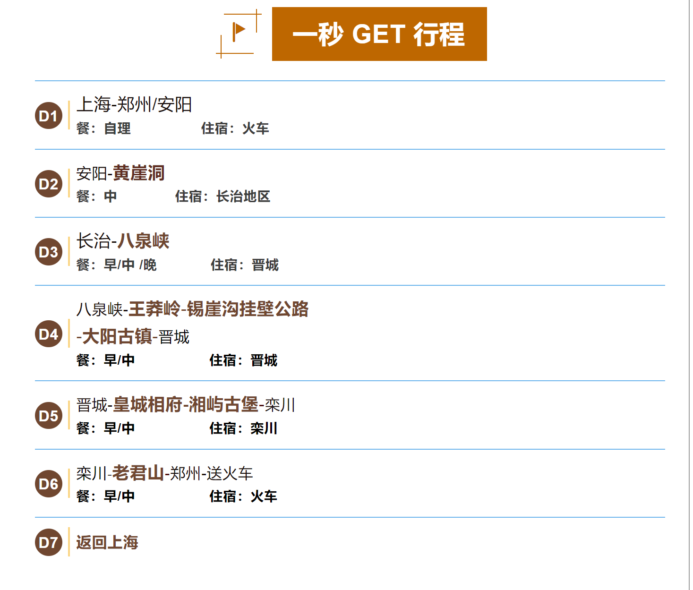The height and width of the screenshot is (590, 693).
Task: Click 皇城相府 in day five route
Action: click(147, 405)
